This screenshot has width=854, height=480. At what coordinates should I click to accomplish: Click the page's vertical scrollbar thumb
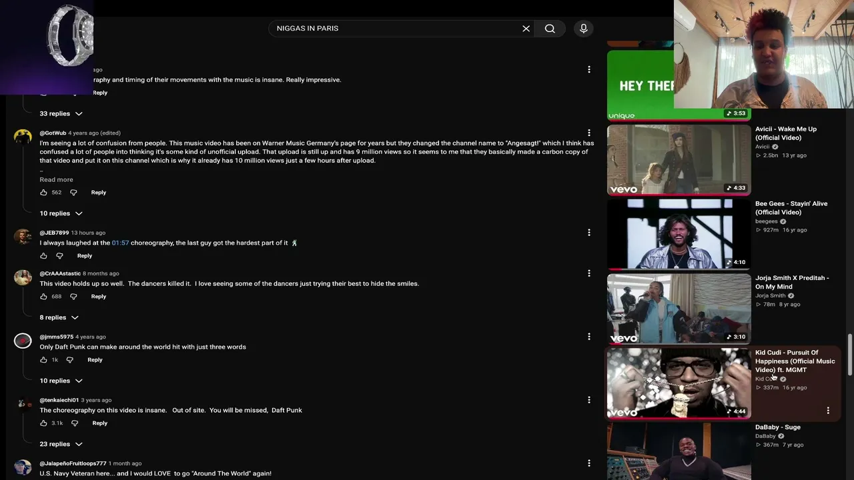point(850,355)
